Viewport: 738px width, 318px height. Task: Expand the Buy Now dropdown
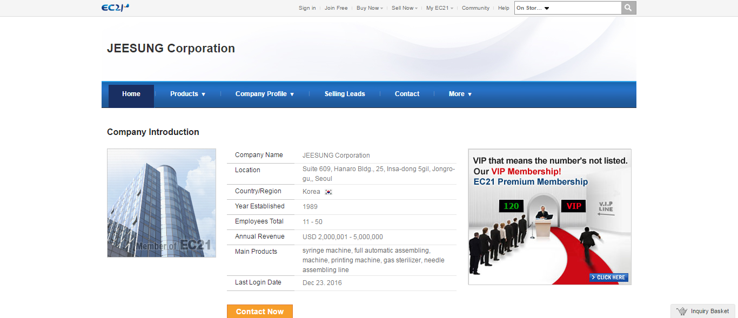pos(370,8)
